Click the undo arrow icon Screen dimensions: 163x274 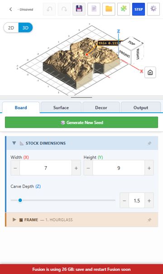click(x=49, y=9)
